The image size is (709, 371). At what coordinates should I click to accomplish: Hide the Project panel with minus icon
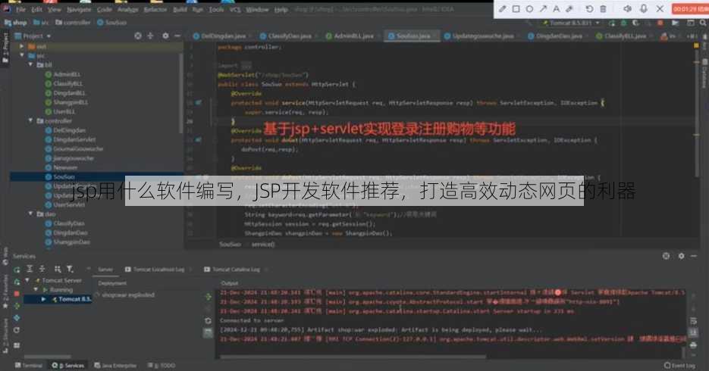click(x=177, y=36)
